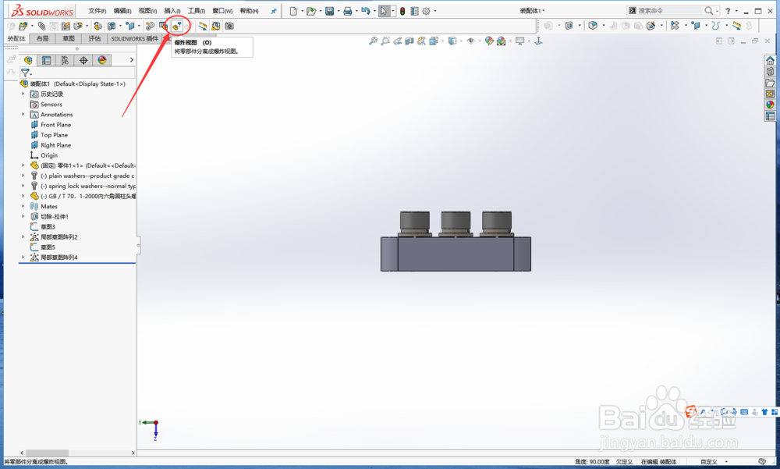This screenshot has width=780, height=469.
Task: Expand the Mates folder node
Action: pyautogui.click(x=23, y=206)
